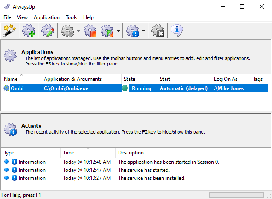Select Information entry at 10:12:48 AM
Image resolution: width=272 pixels, height=199 pixels.
tap(32, 162)
